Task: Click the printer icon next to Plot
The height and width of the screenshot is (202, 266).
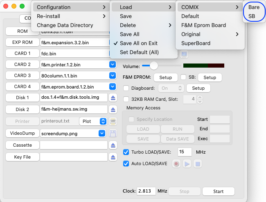Action: click(x=113, y=121)
